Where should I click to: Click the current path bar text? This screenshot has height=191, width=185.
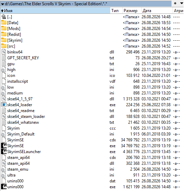click(56, 4)
